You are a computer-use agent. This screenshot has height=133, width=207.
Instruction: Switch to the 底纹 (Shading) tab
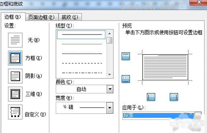pos(70,17)
